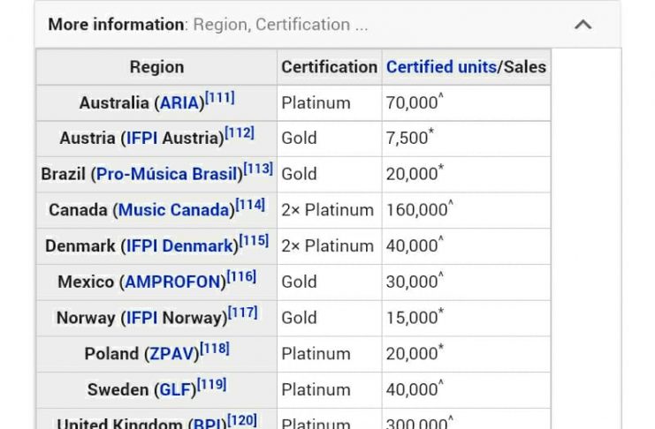Visit the IFPI Denmark link
The width and height of the screenshot is (655, 429).
(x=179, y=246)
